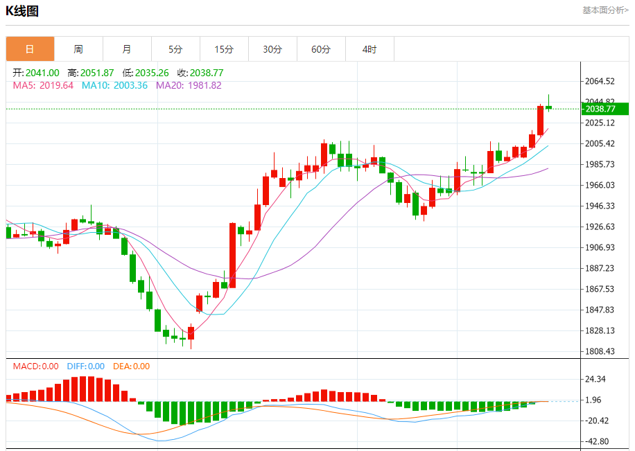Image resolution: width=635 pixels, height=451 pixels.
Task: Click the MACD:0.00 indicator label
Action: click(x=35, y=366)
